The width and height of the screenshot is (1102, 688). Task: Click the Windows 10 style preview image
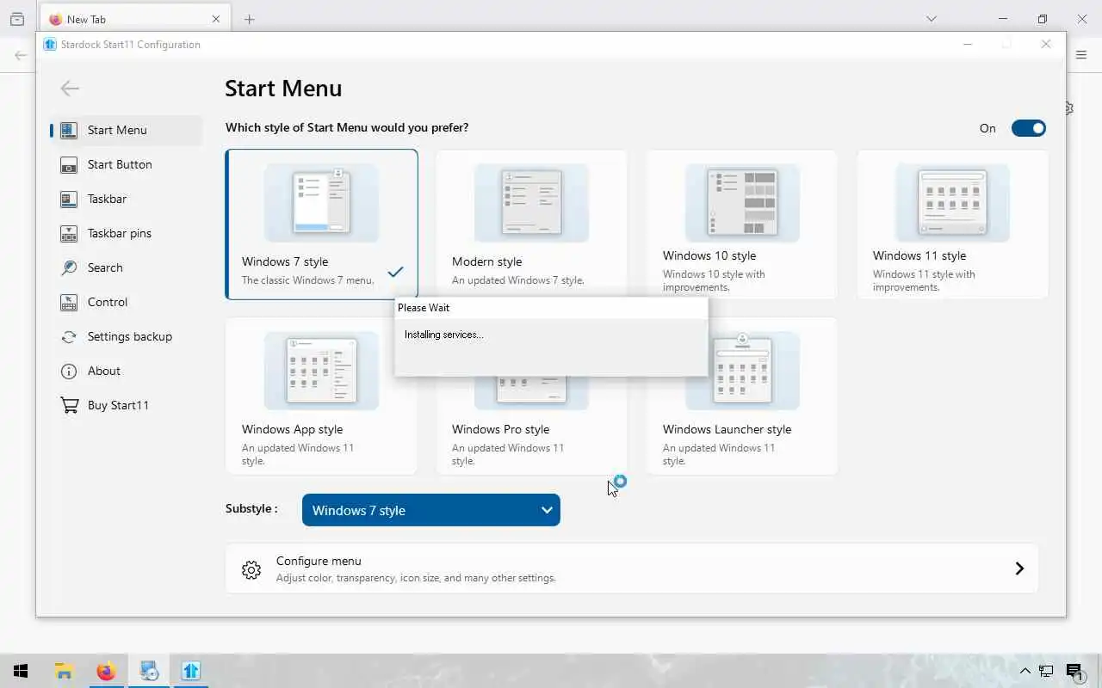(742, 202)
